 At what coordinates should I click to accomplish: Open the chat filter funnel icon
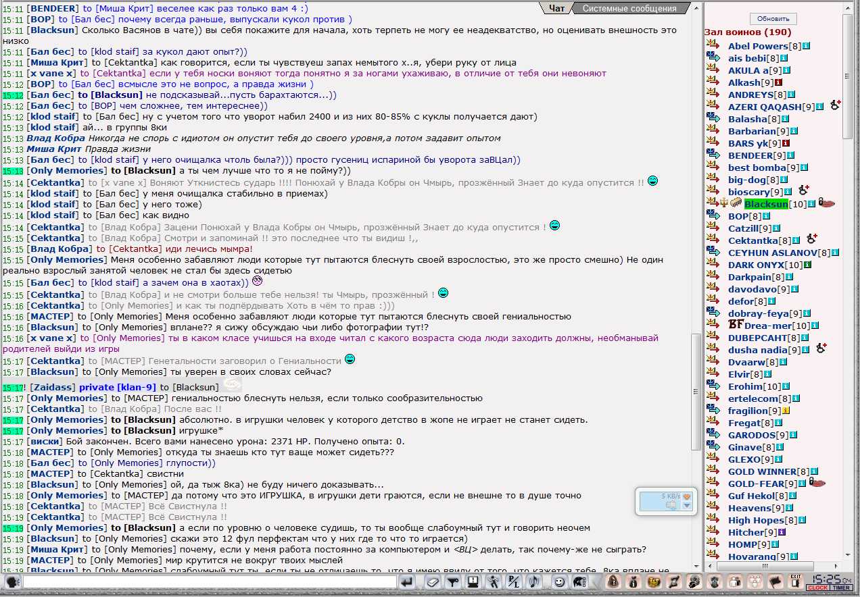coord(453,582)
